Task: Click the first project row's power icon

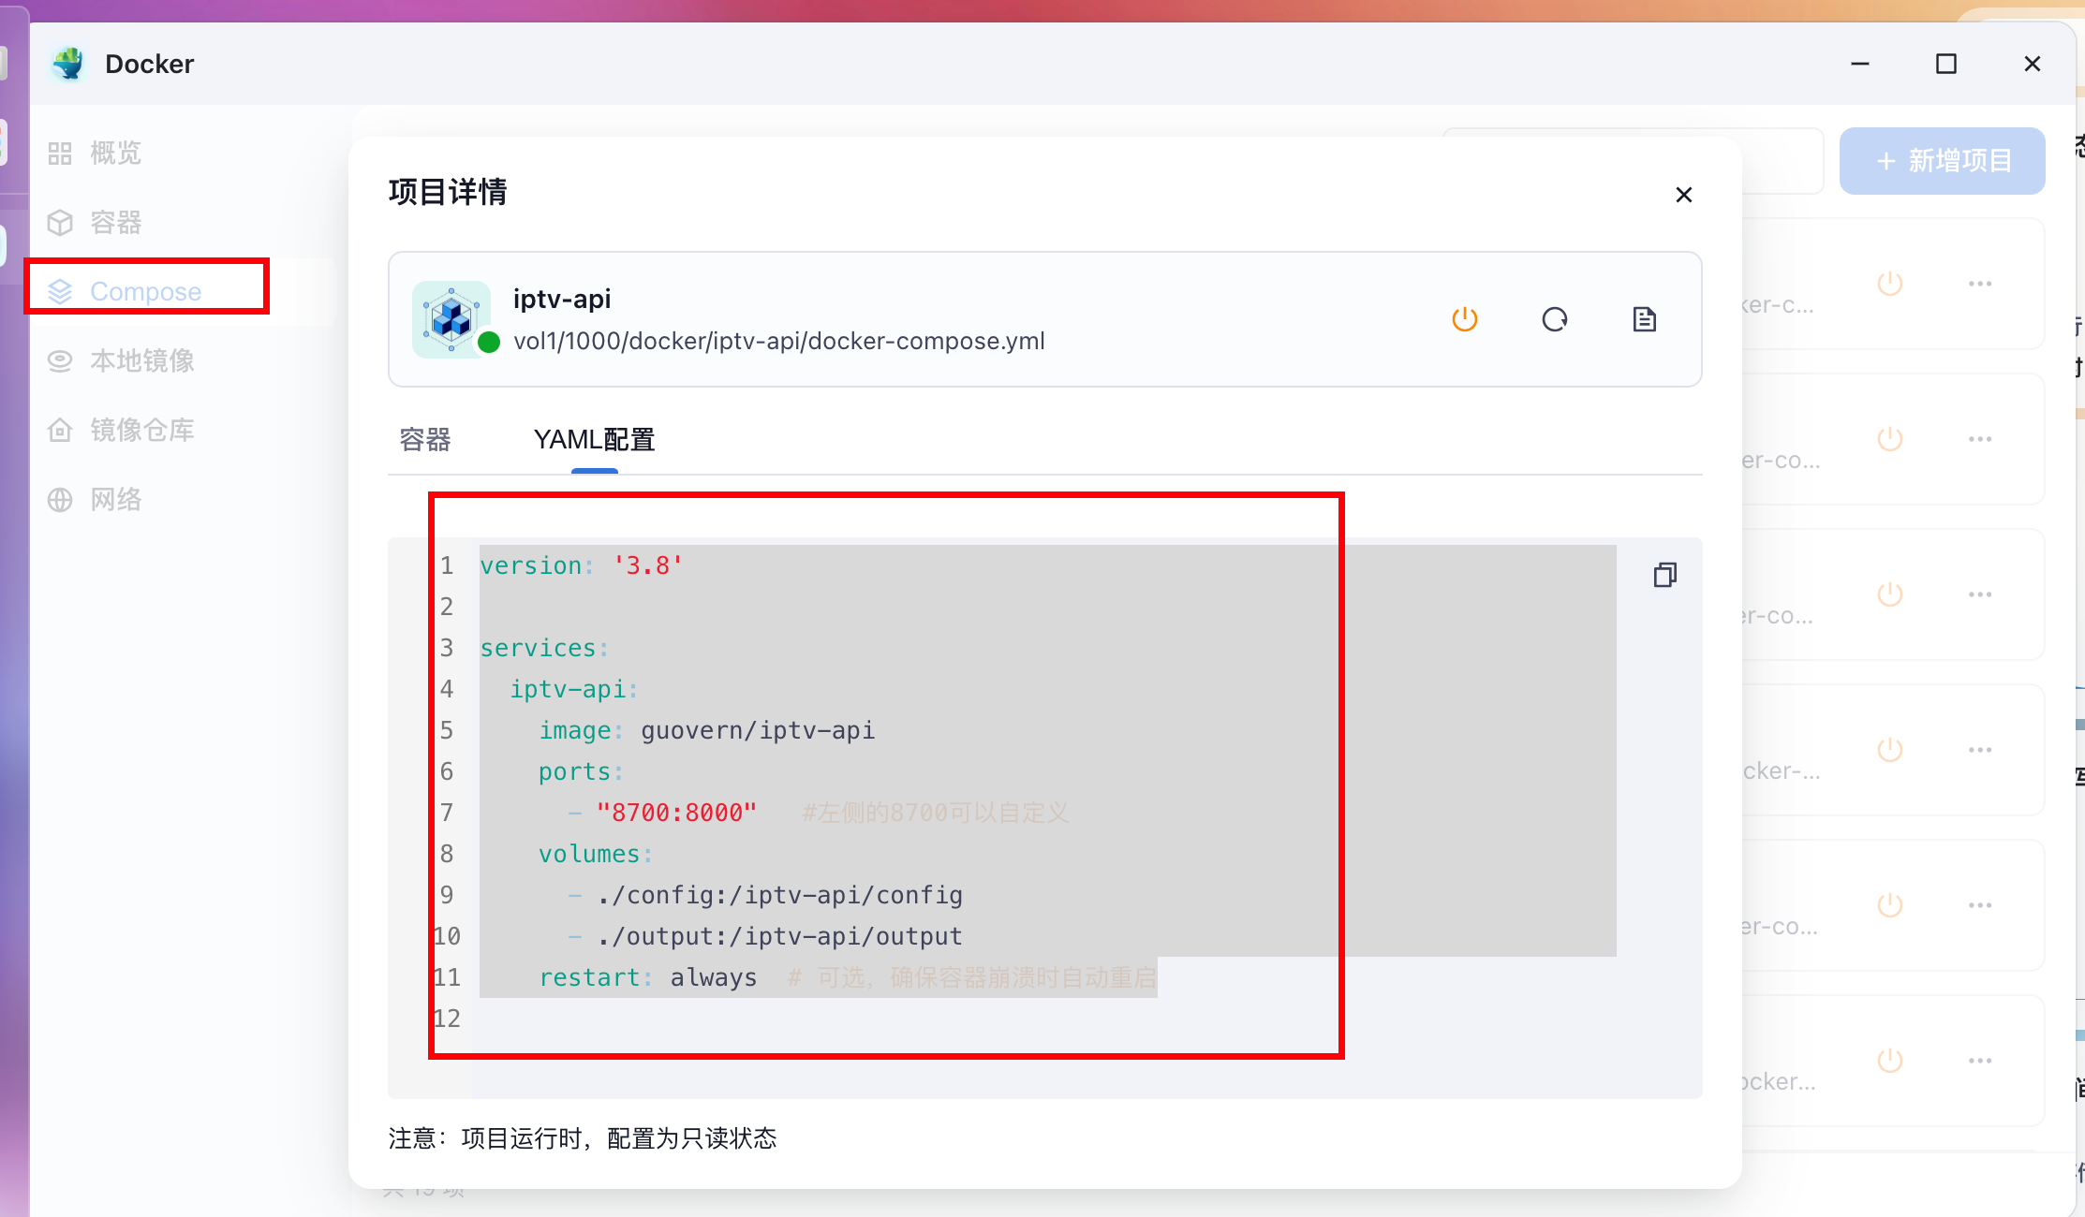Action: 1890,284
